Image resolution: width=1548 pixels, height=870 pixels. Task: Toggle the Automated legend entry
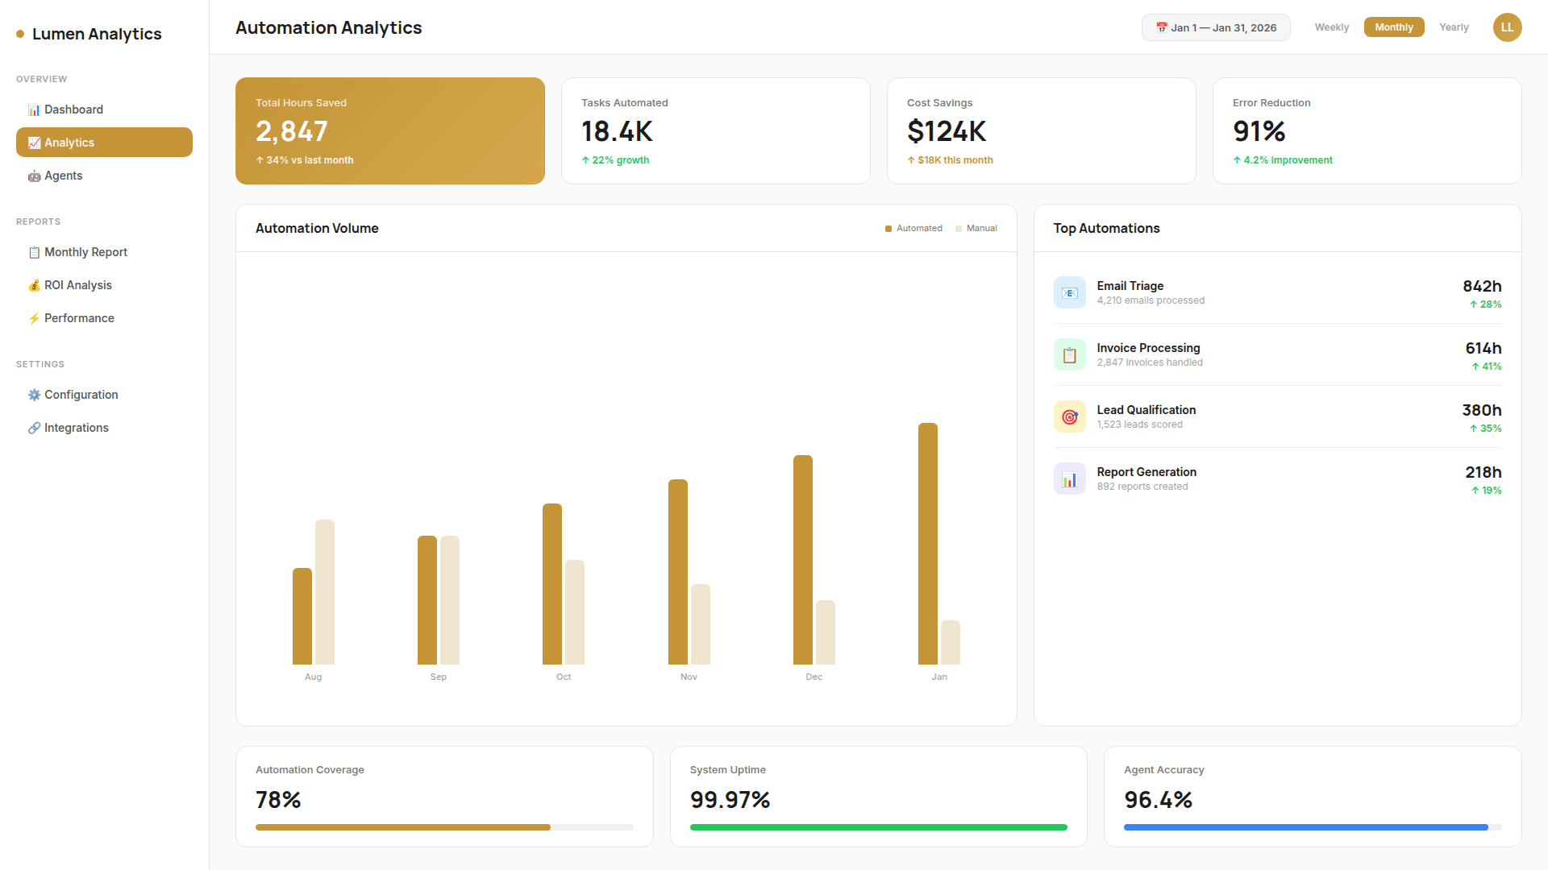(913, 228)
